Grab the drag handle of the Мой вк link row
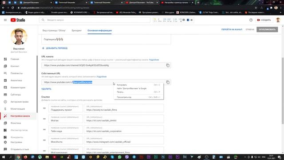The width and height of the screenshot is (284, 160). coord(44,119)
